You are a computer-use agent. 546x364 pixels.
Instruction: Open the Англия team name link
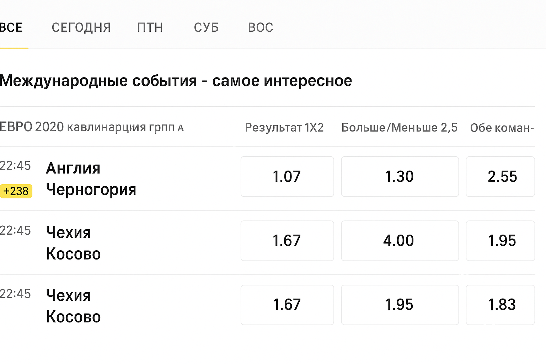(x=73, y=168)
